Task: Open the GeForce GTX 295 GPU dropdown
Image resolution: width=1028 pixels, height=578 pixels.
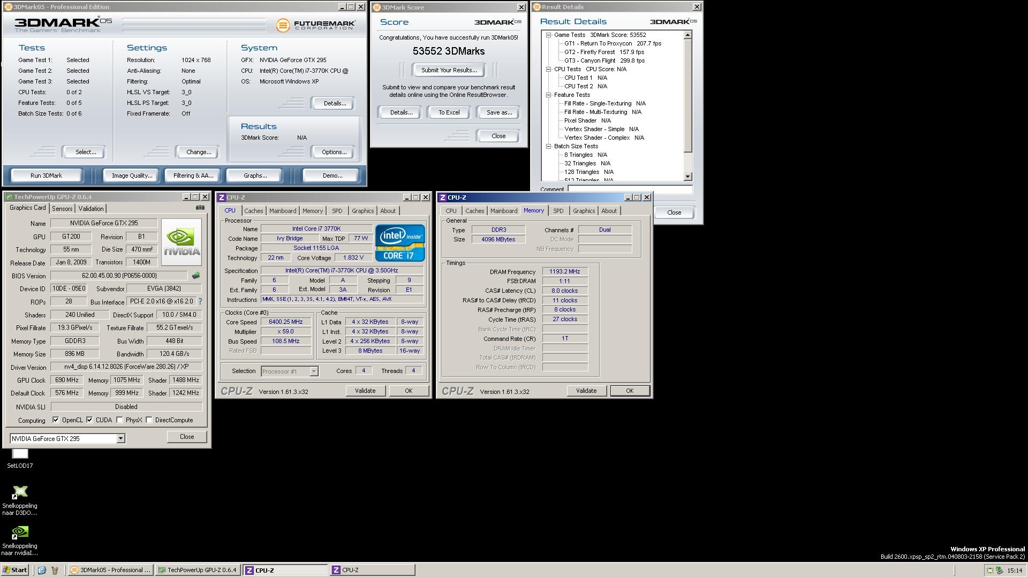Action: pyautogui.click(x=120, y=439)
